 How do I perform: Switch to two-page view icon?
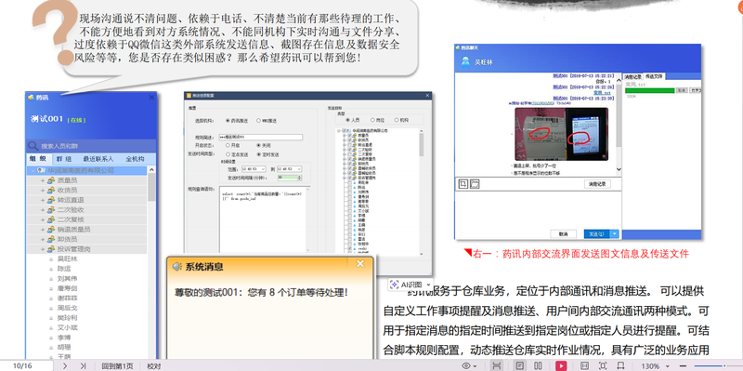[538, 365]
